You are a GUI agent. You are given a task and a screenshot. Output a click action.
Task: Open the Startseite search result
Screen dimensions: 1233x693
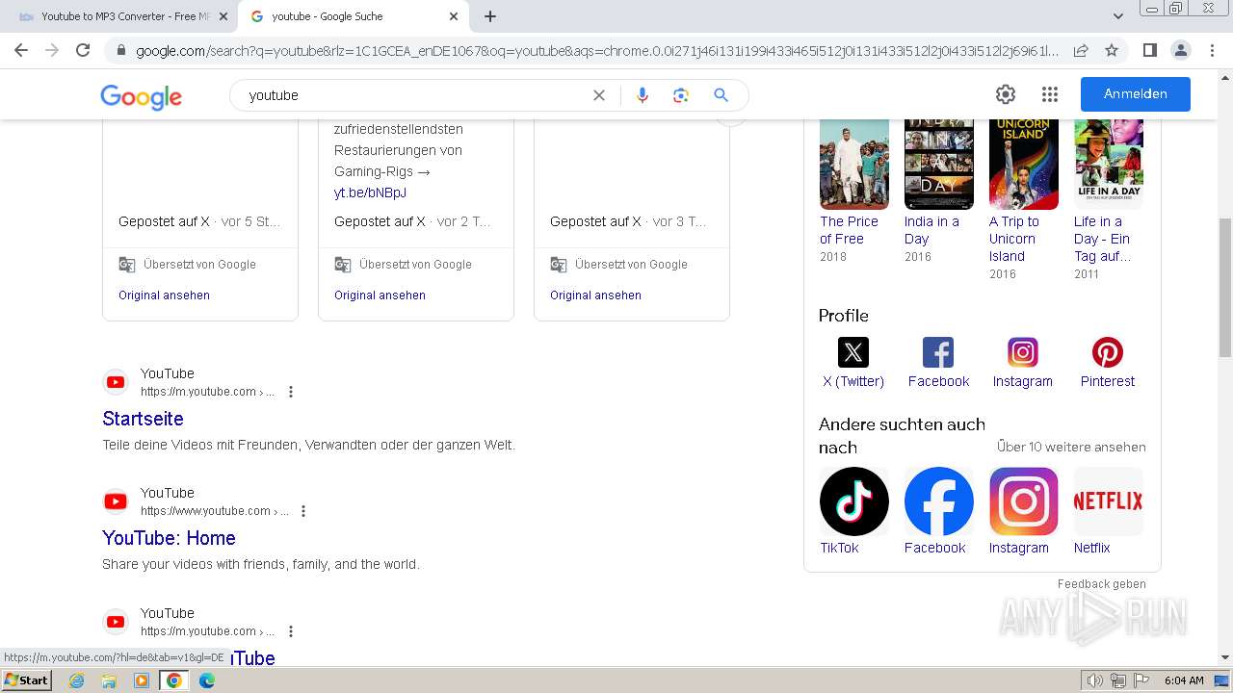pos(143,419)
